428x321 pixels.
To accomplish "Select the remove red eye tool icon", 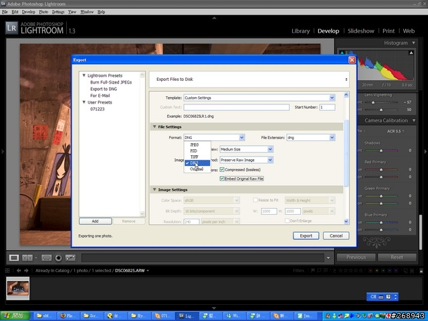I will pyautogui.click(x=58, y=258).
